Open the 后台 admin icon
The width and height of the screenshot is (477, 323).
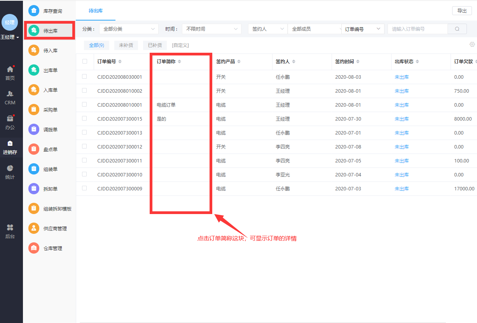10,227
